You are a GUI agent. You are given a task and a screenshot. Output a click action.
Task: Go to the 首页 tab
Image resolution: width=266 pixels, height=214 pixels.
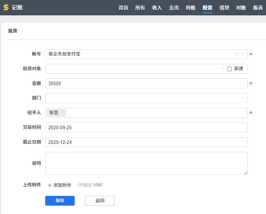(x=123, y=8)
